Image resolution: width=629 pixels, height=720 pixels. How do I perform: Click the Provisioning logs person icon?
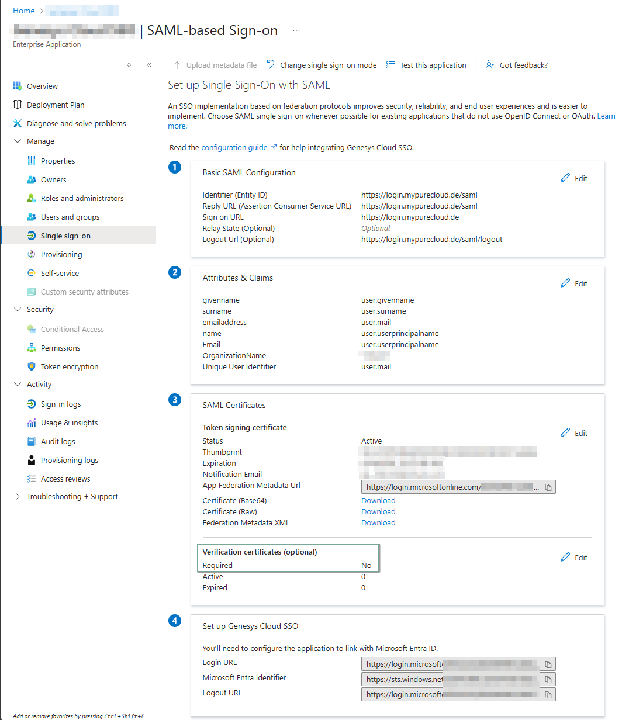point(32,460)
